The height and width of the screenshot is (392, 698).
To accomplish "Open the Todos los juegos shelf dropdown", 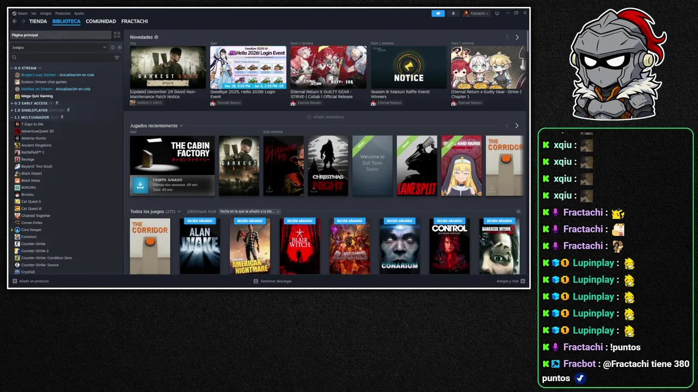I will 179,211.
